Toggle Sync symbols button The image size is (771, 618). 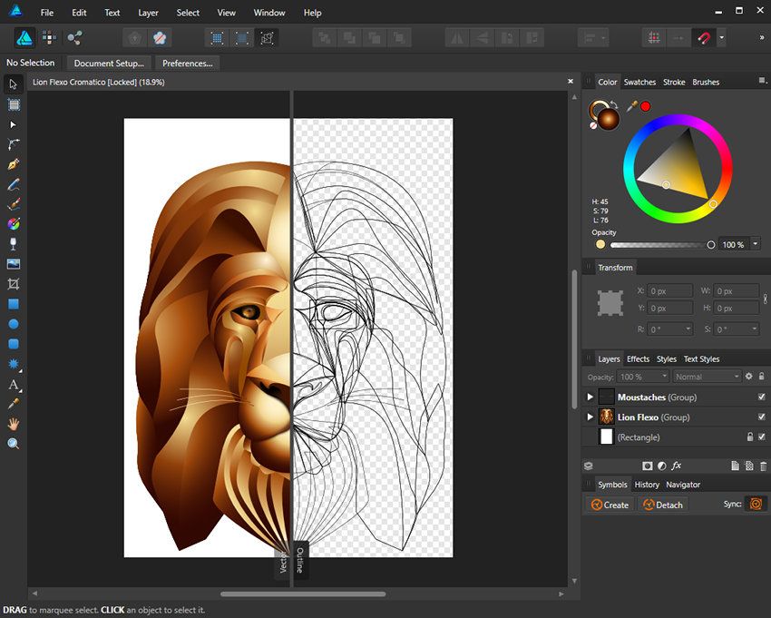(x=756, y=504)
